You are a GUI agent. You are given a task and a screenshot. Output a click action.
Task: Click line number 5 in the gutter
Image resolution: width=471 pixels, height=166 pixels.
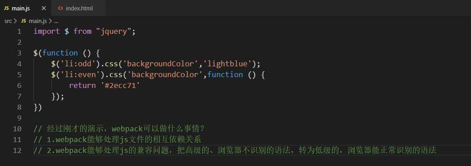point(19,74)
